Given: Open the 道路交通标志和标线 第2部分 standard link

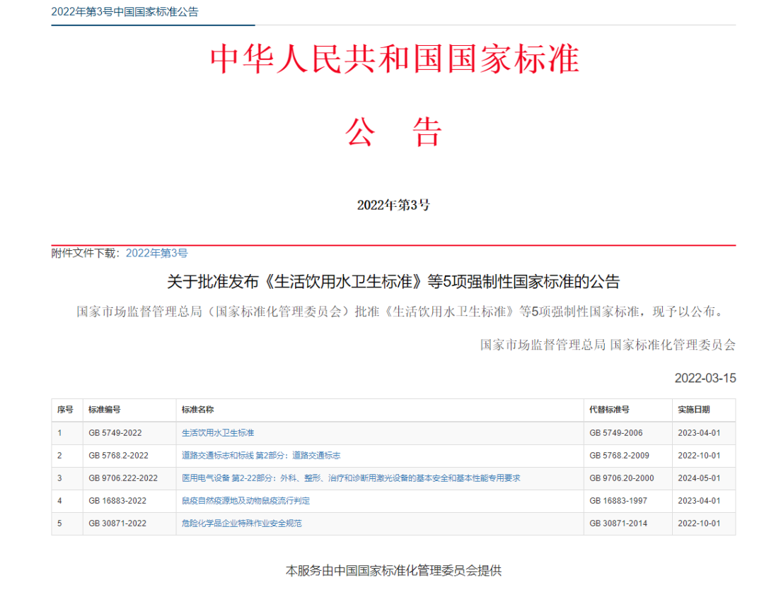Looking at the screenshot, I should [261, 456].
